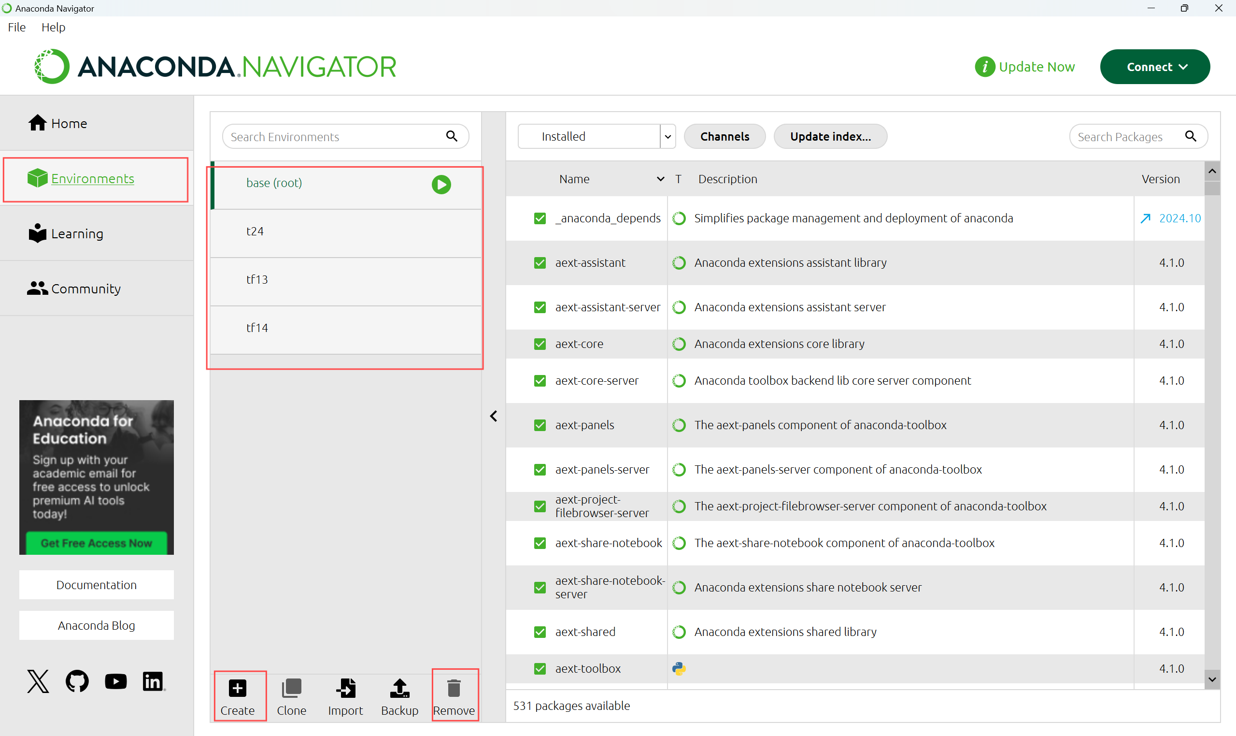Expand the Connect dropdown button

[1155, 67]
